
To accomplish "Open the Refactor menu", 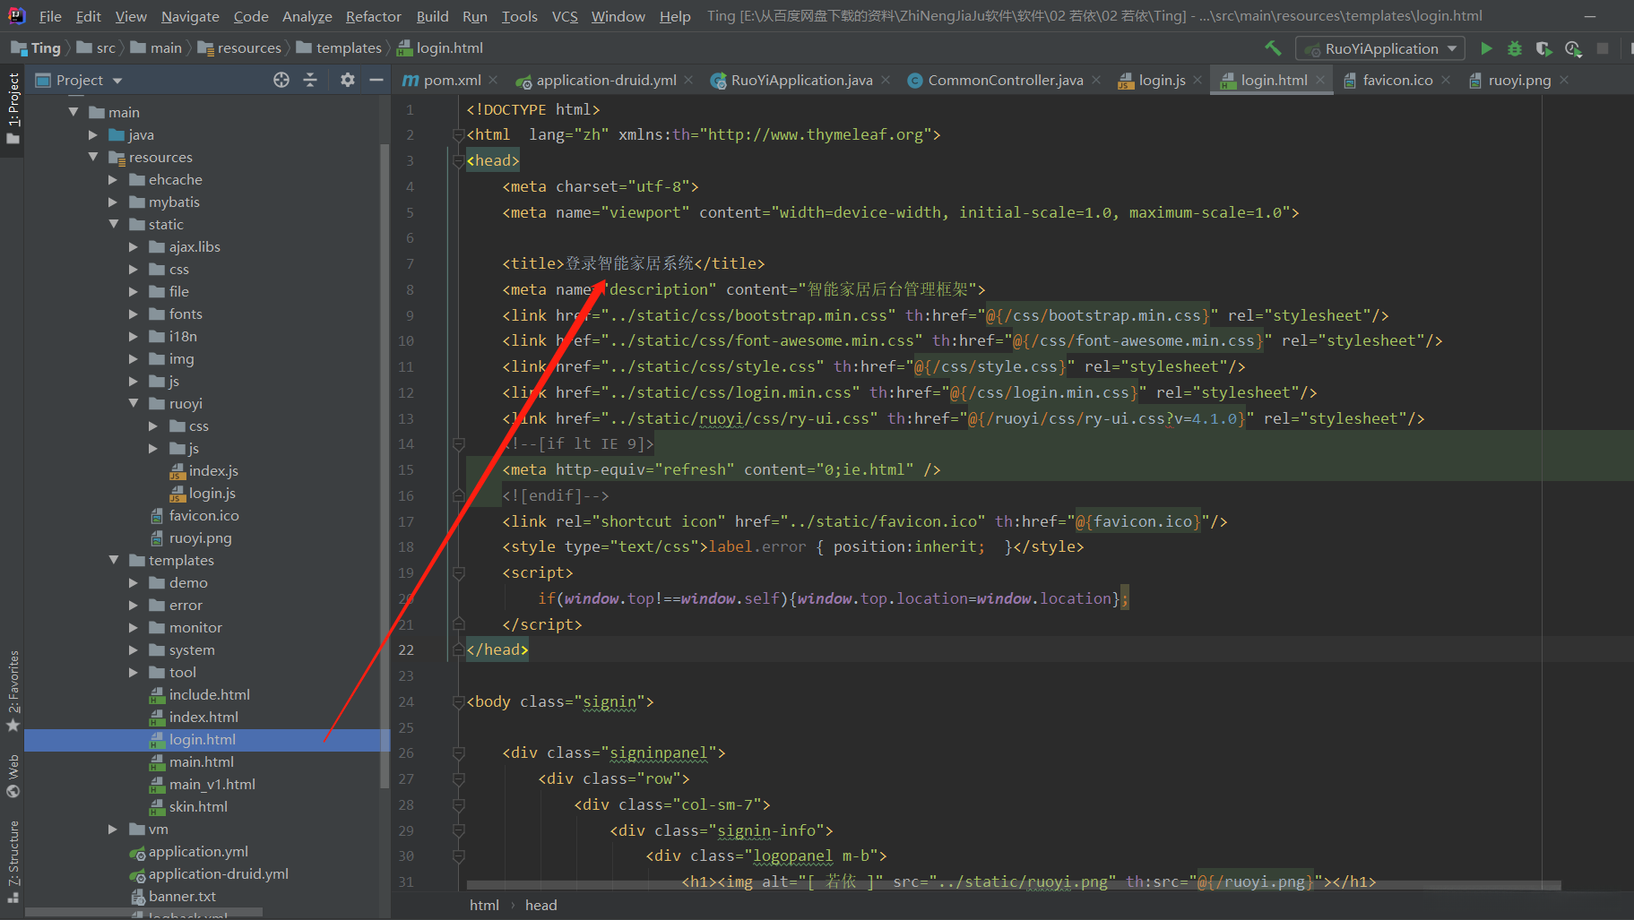I will (373, 16).
